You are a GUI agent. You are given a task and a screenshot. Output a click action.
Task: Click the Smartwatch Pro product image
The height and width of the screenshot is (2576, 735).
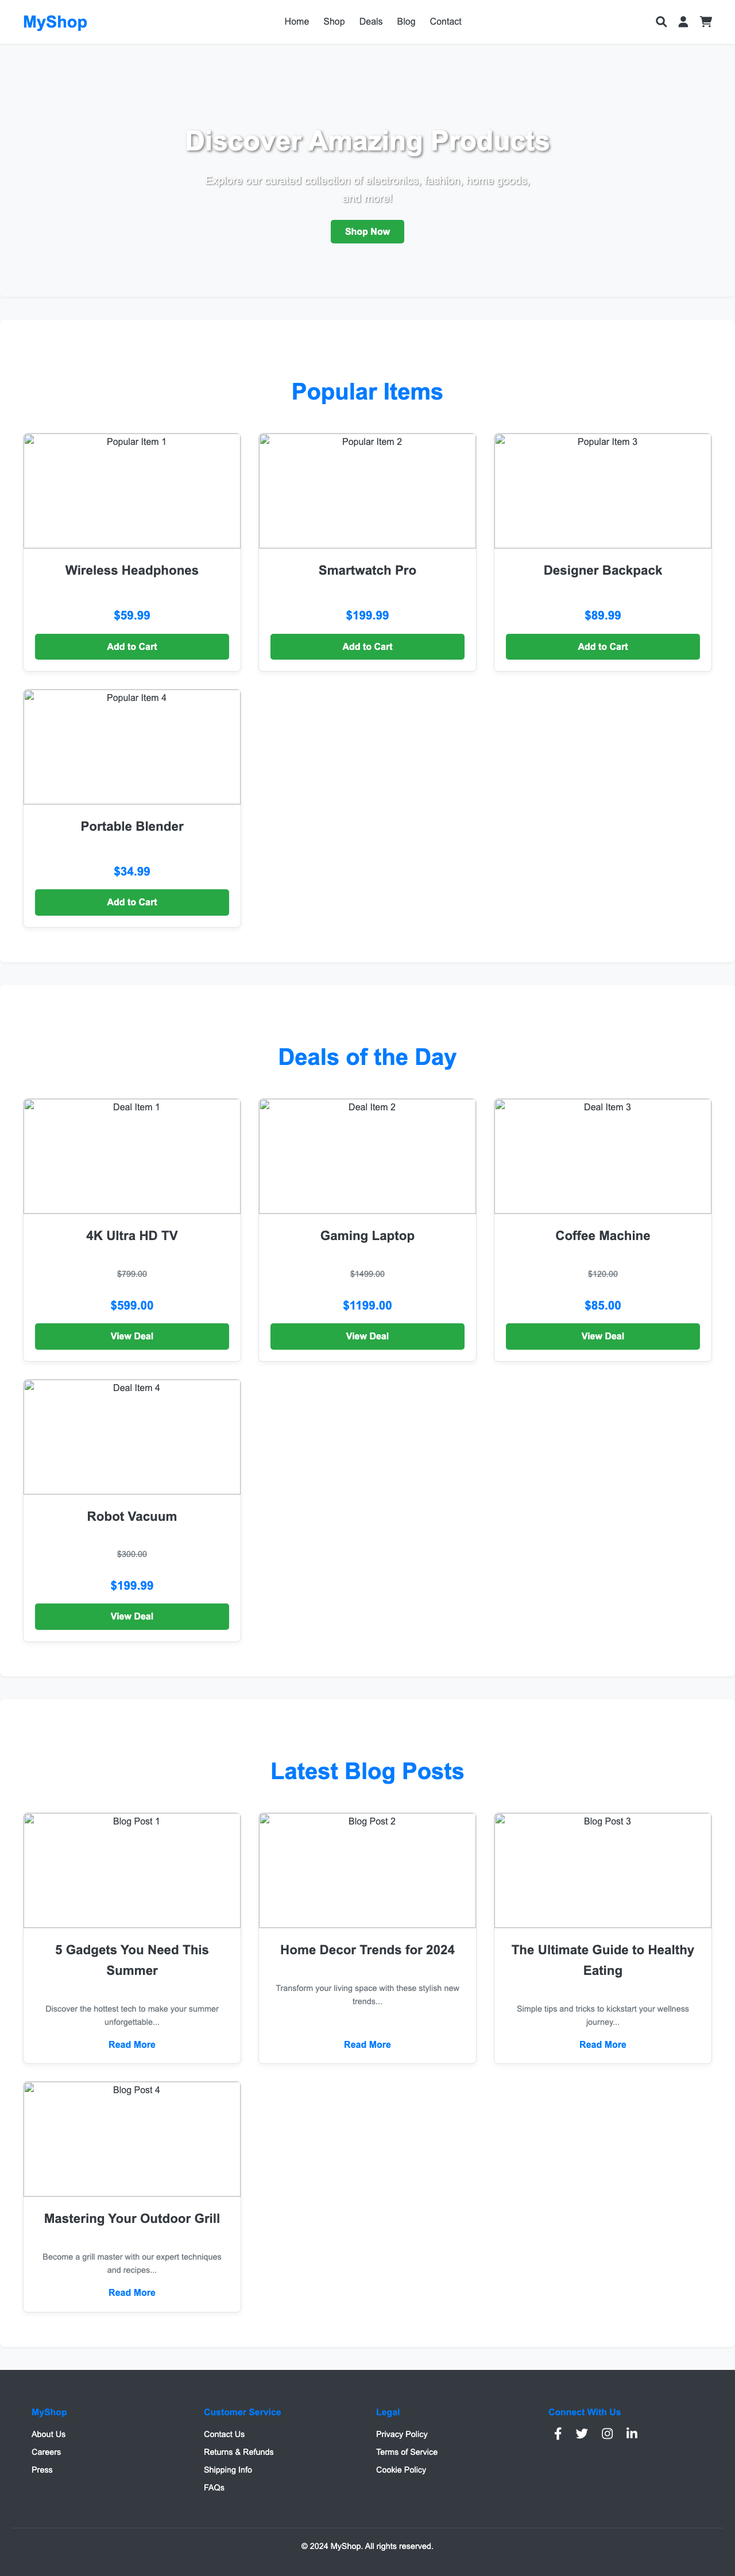coord(367,490)
